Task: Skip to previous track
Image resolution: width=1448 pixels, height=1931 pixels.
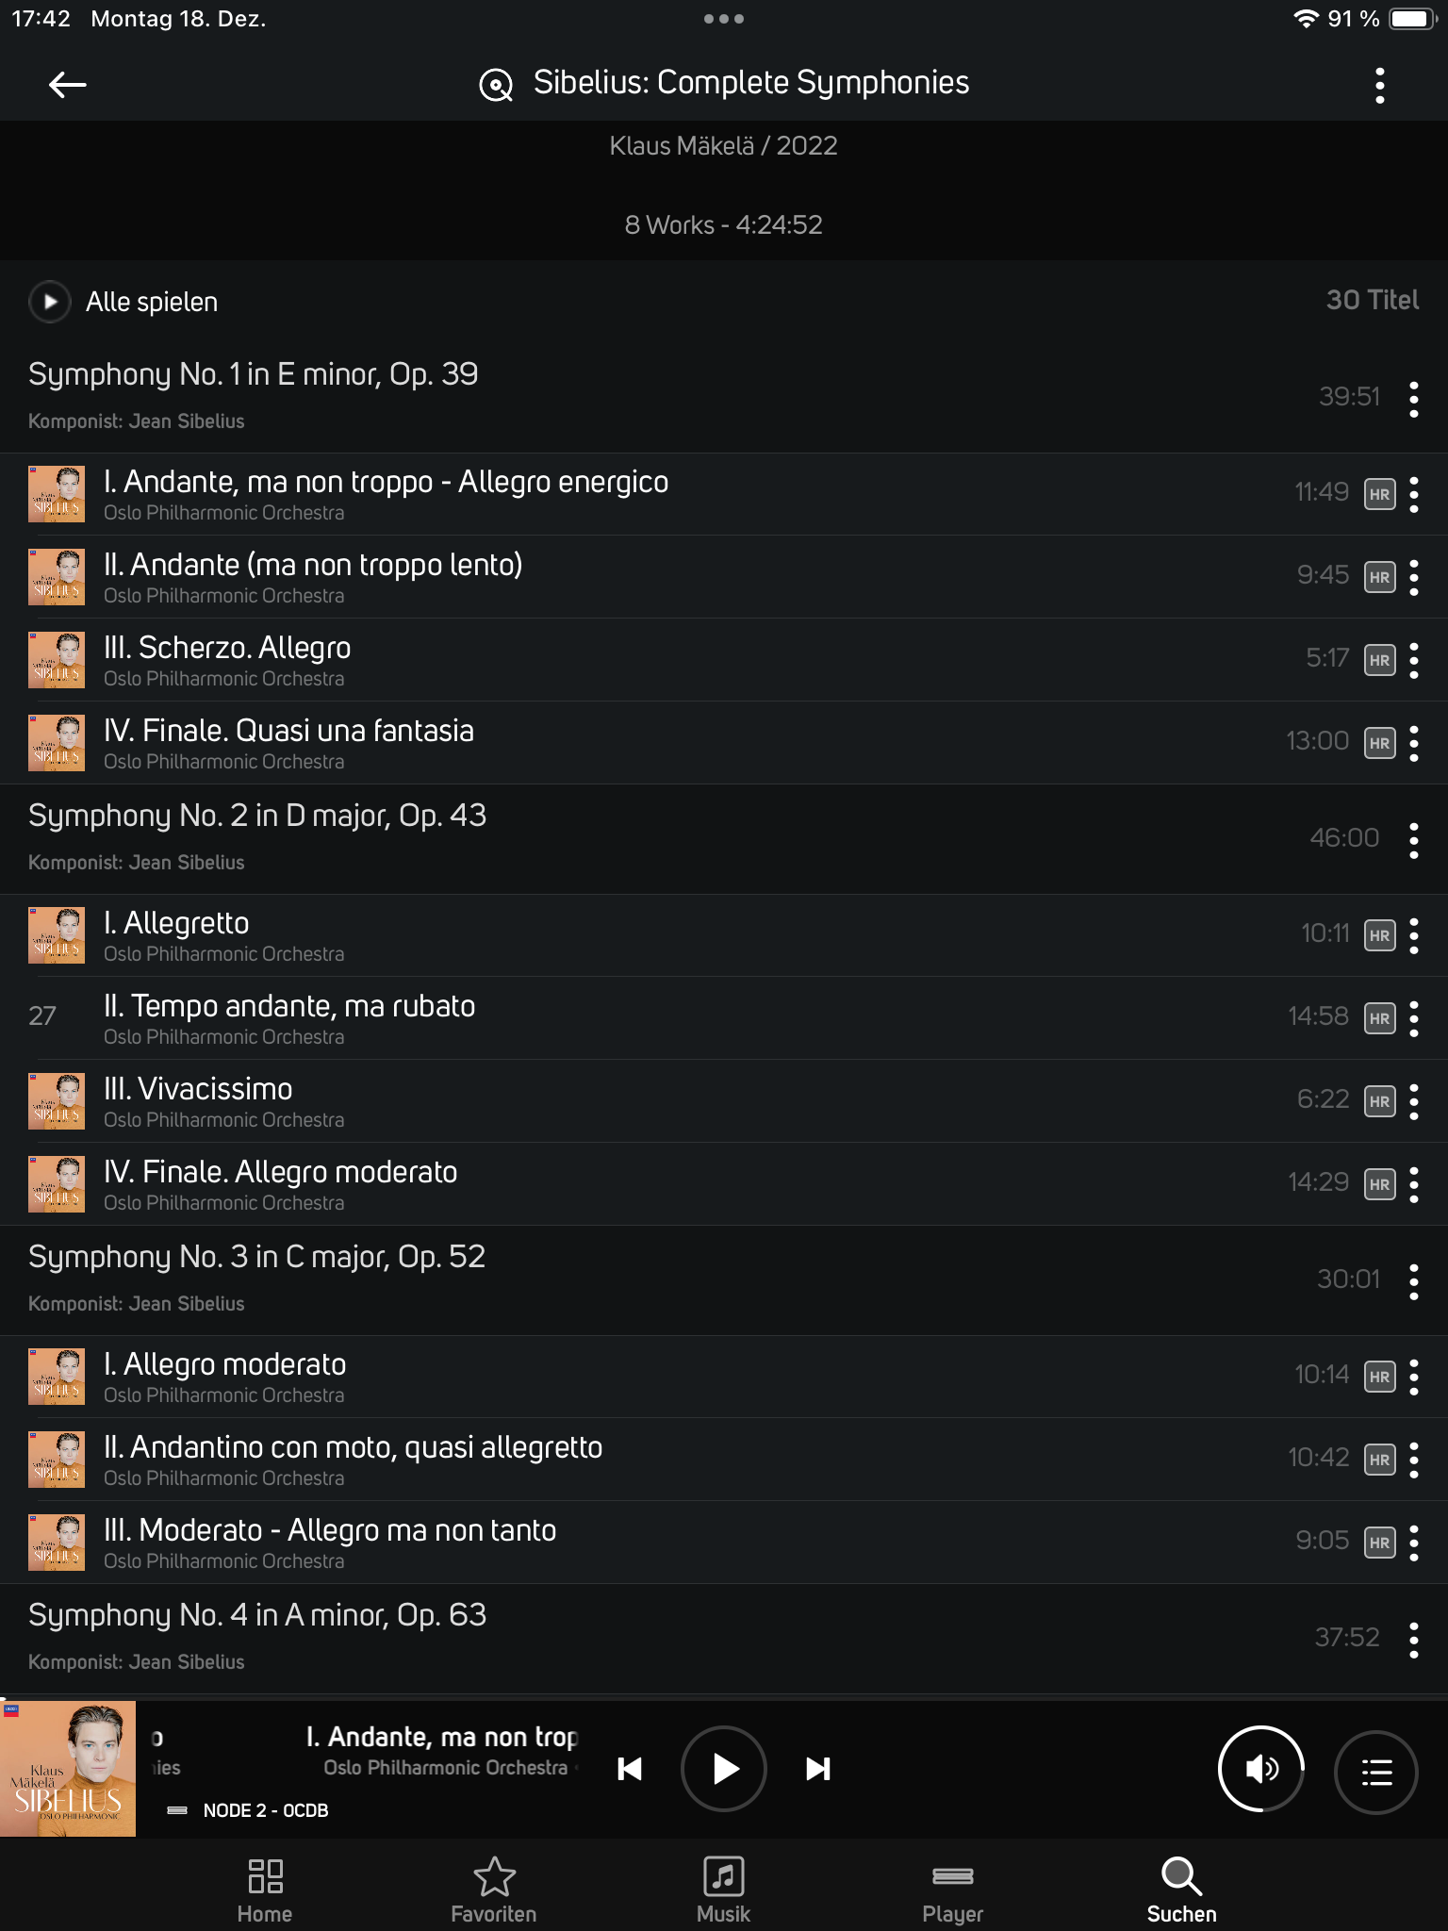Action: coord(630,1769)
